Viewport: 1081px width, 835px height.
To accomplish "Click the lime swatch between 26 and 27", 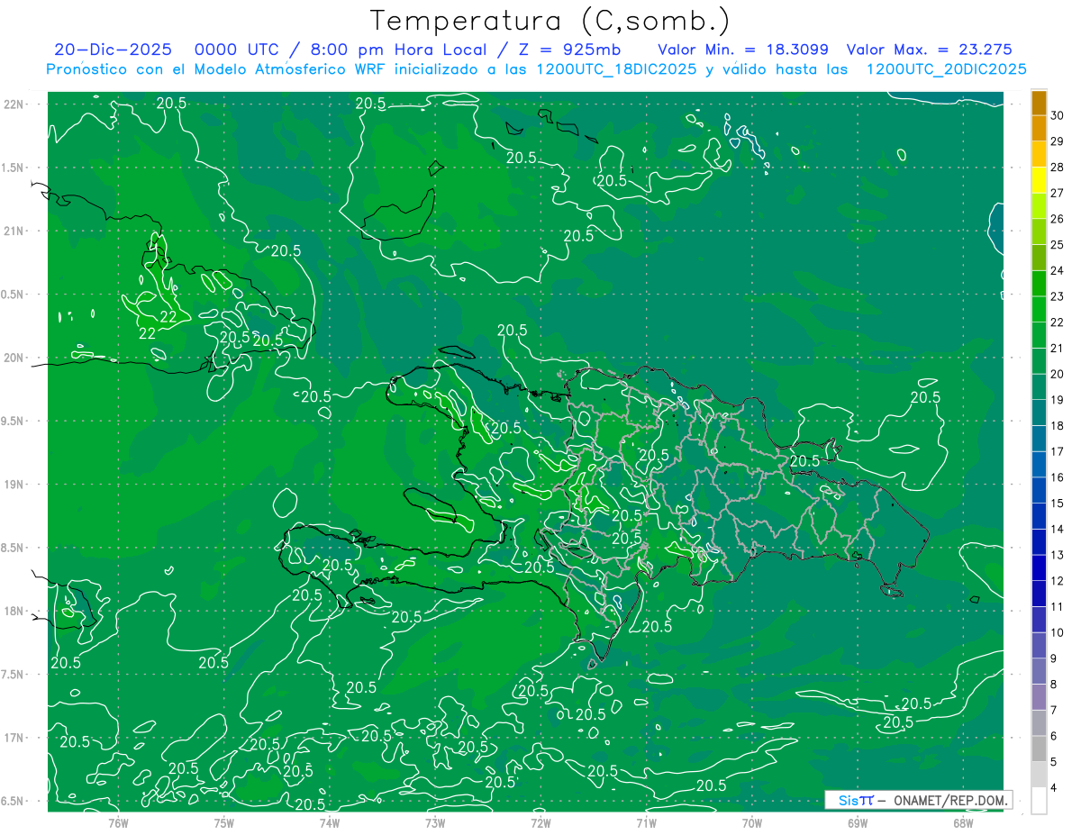I will [x=1039, y=205].
